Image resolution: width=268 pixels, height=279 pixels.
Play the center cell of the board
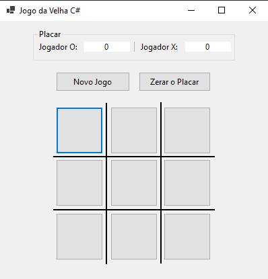point(134,183)
